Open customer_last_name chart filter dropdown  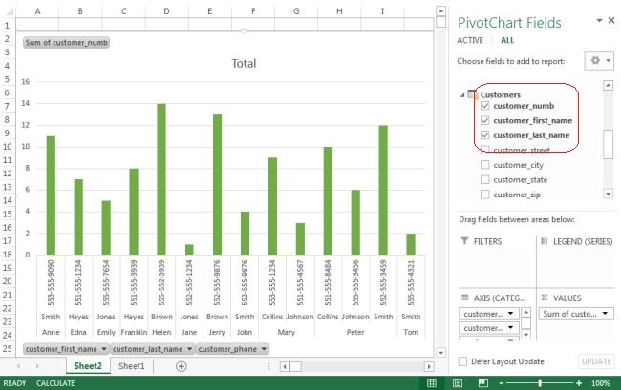click(x=190, y=349)
